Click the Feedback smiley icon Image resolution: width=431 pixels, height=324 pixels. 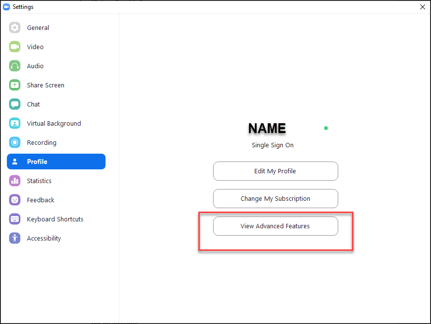[15, 200]
